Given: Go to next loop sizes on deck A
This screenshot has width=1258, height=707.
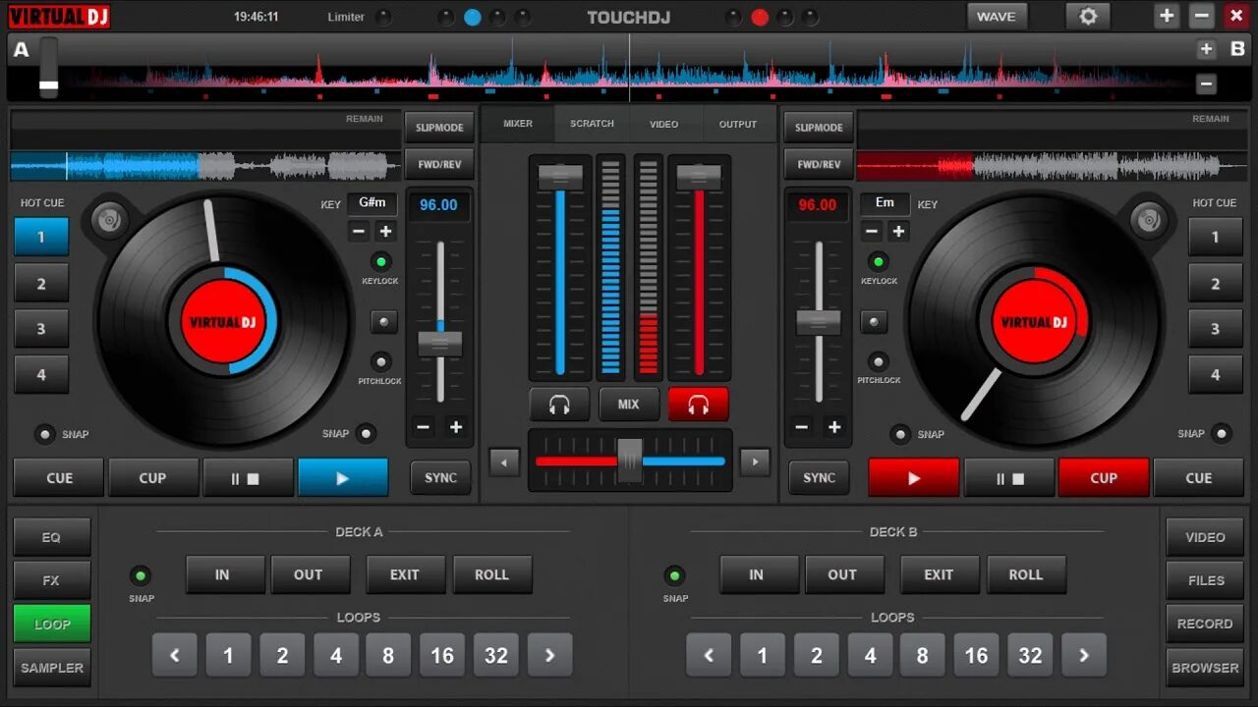Looking at the screenshot, I should (549, 655).
